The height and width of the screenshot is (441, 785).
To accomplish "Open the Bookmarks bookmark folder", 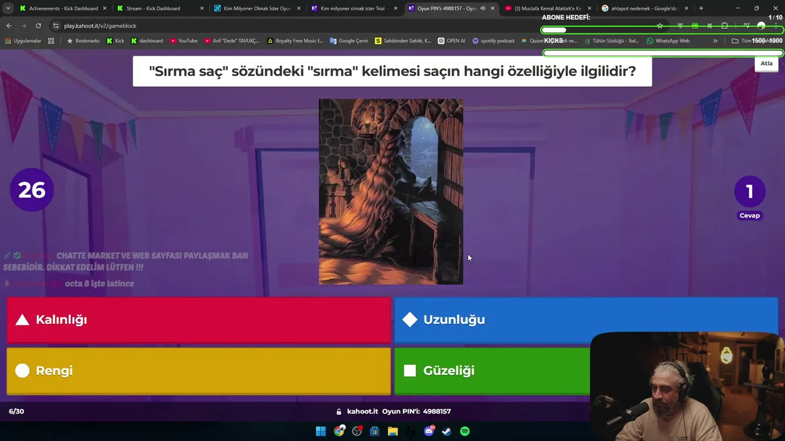I will (x=83, y=41).
